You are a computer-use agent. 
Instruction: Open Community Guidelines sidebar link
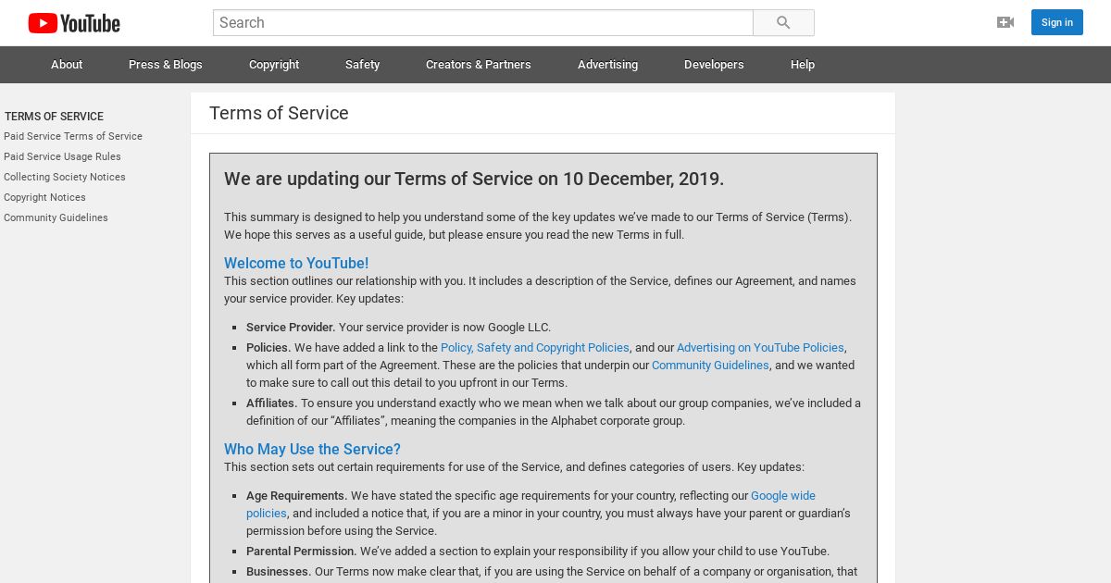[56, 217]
